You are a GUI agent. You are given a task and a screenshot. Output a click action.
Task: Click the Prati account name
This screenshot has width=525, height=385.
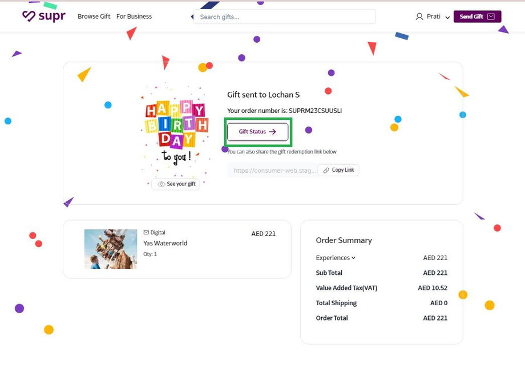(x=434, y=17)
